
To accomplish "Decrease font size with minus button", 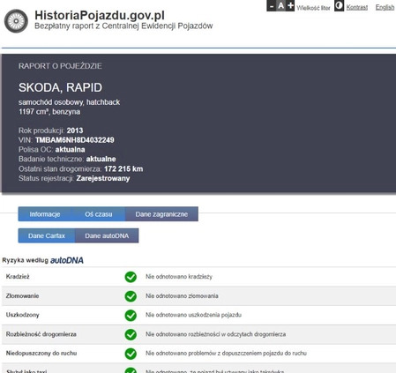I will [271, 5].
